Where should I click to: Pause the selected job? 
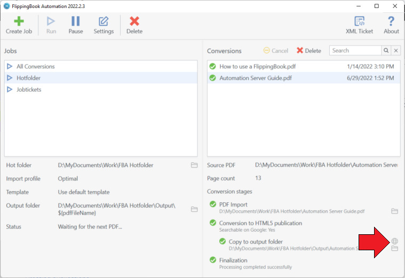(75, 25)
